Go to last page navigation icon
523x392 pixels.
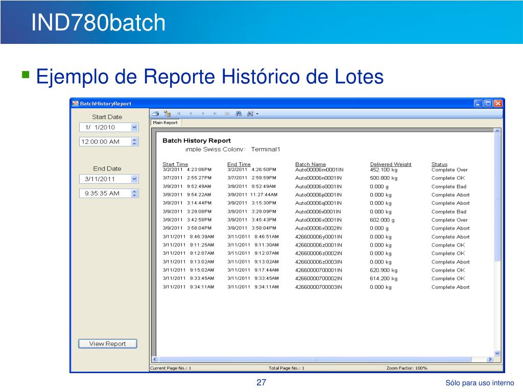(x=215, y=114)
